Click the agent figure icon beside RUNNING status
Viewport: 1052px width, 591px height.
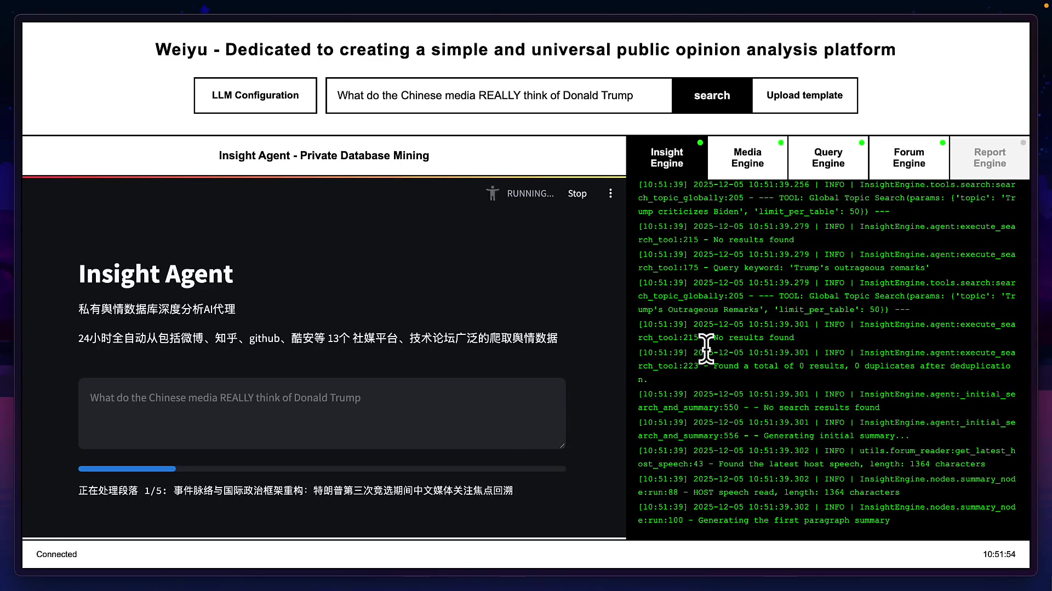[x=493, y=193]
